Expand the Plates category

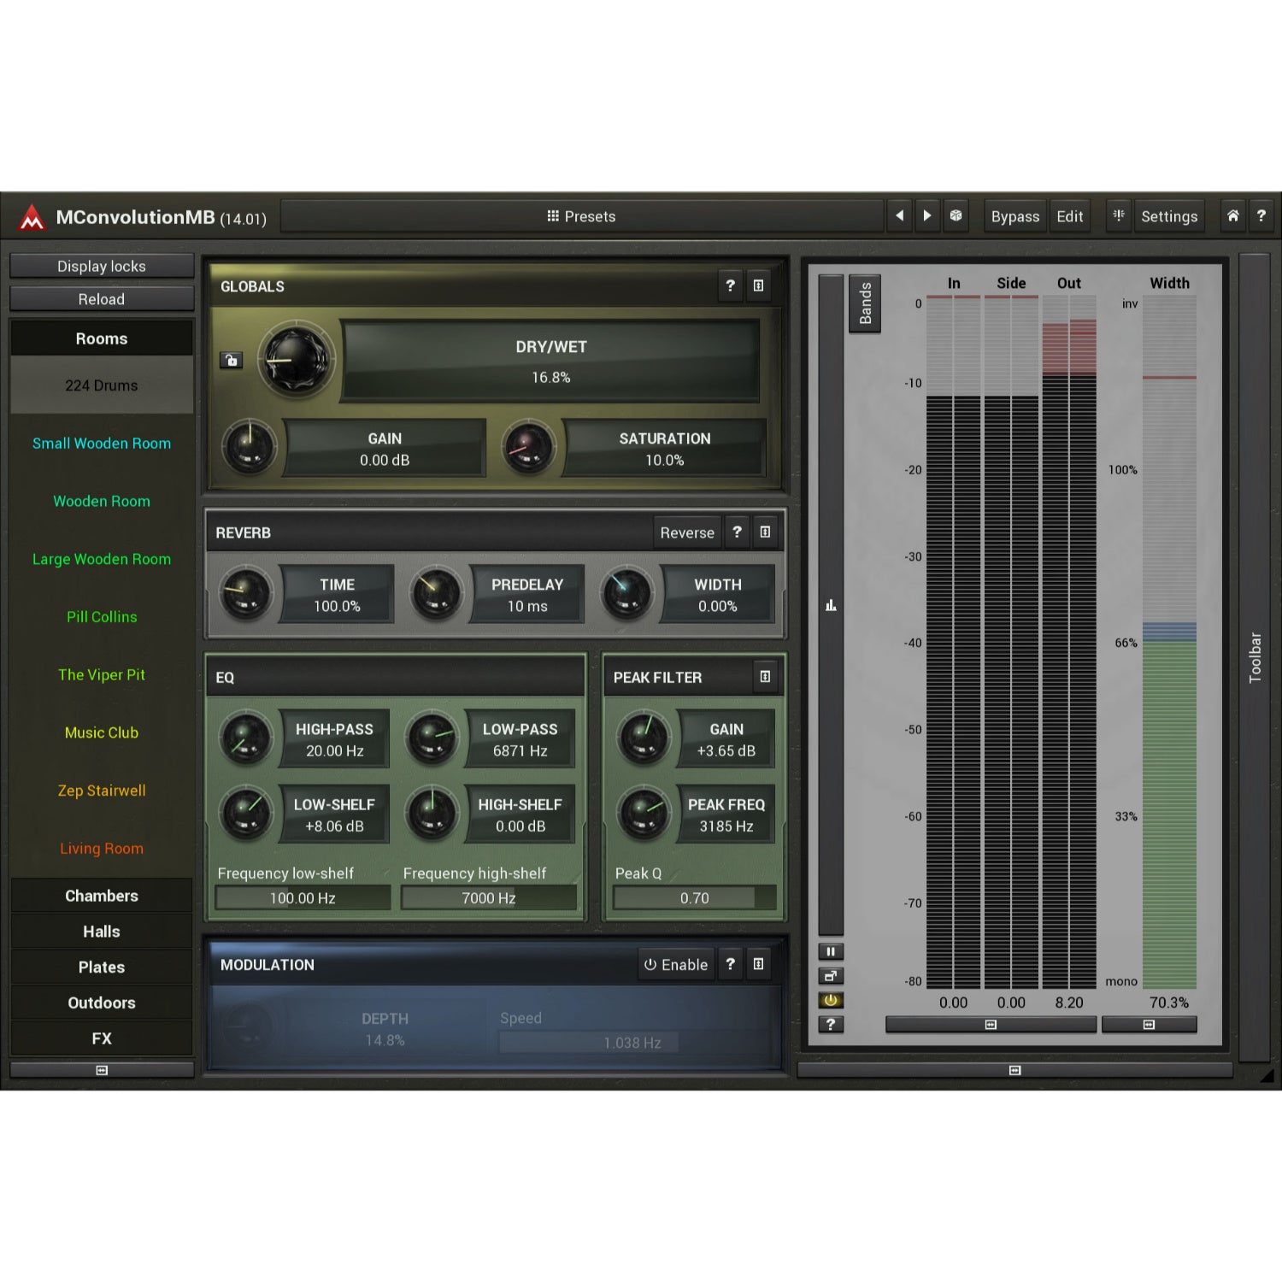(x=102, y=967)
